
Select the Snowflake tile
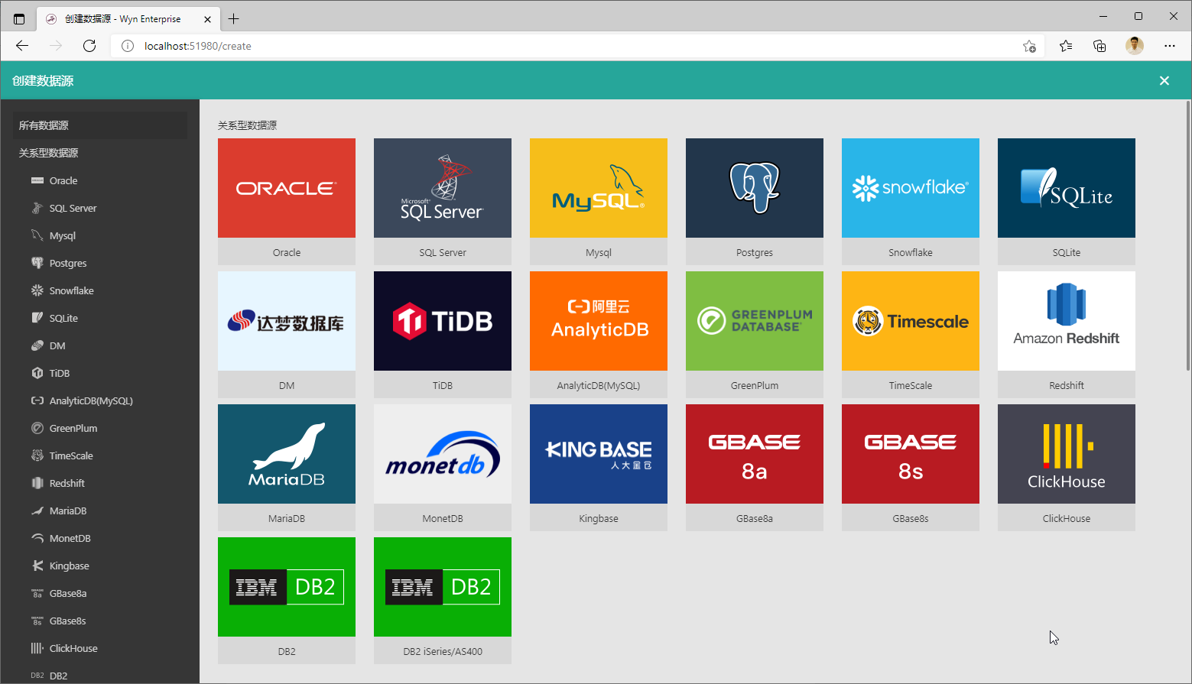(911, 201)
